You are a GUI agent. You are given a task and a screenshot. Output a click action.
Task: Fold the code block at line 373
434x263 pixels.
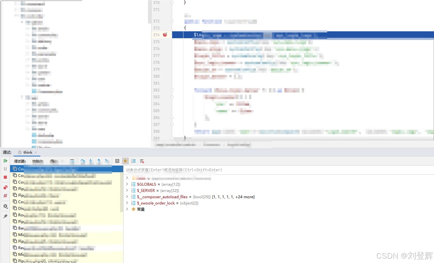click(172, 28)
